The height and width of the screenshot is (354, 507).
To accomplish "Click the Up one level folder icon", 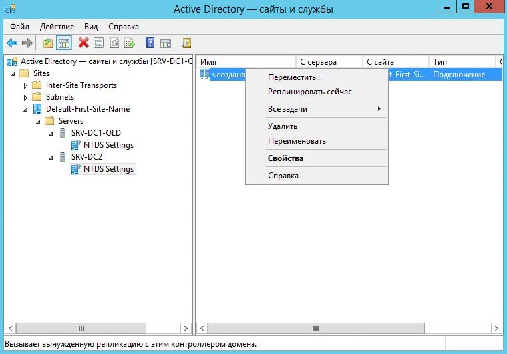I will point(47,43).
